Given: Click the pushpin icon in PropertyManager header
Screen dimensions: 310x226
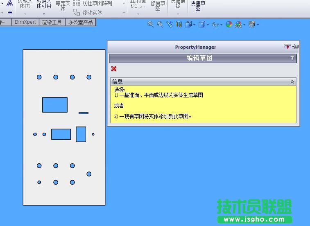Looking at the screenshot, I should (296, 46).
